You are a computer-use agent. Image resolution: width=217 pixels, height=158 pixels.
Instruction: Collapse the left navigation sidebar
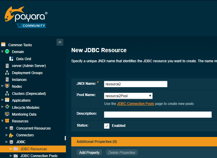point(60,42)
